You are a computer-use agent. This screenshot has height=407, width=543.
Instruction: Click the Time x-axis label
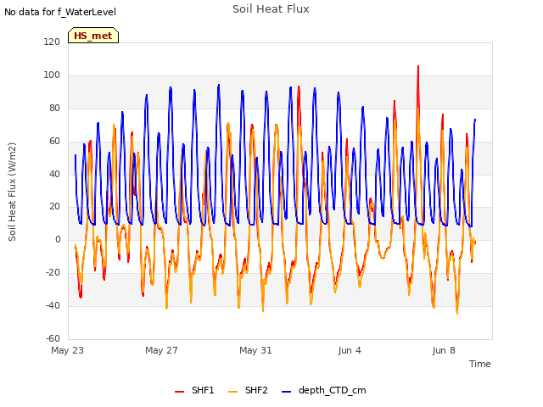pos(480,364)
